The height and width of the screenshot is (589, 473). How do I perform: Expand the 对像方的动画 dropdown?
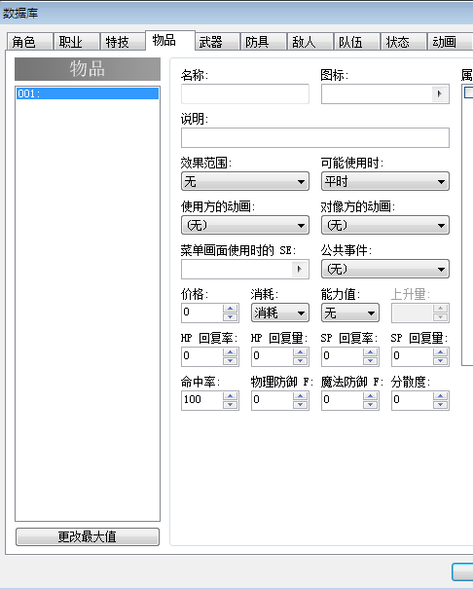click(385, 225)
